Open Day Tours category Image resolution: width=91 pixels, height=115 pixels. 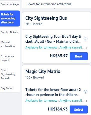[x=7, y=88]
